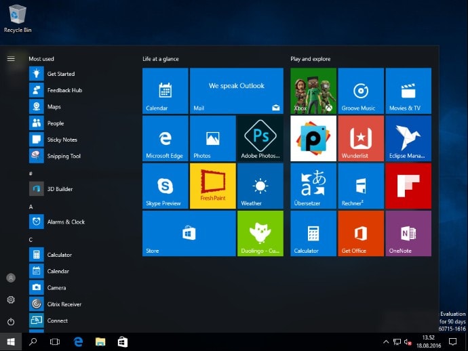Image resolution: width=468 pixels, height=351 pixels.
Task: Launch Maps from Most used list
Action: coord(79,107)
